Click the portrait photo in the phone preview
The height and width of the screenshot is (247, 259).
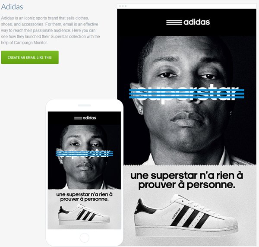85,157
